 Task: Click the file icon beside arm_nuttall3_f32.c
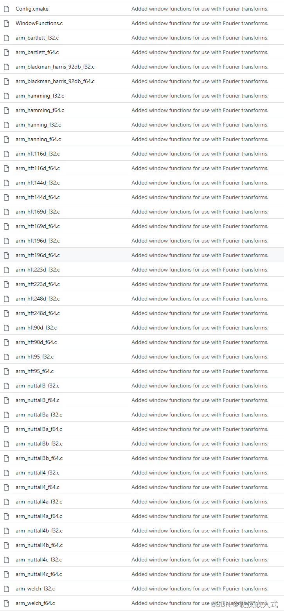(x=6, y=386)
